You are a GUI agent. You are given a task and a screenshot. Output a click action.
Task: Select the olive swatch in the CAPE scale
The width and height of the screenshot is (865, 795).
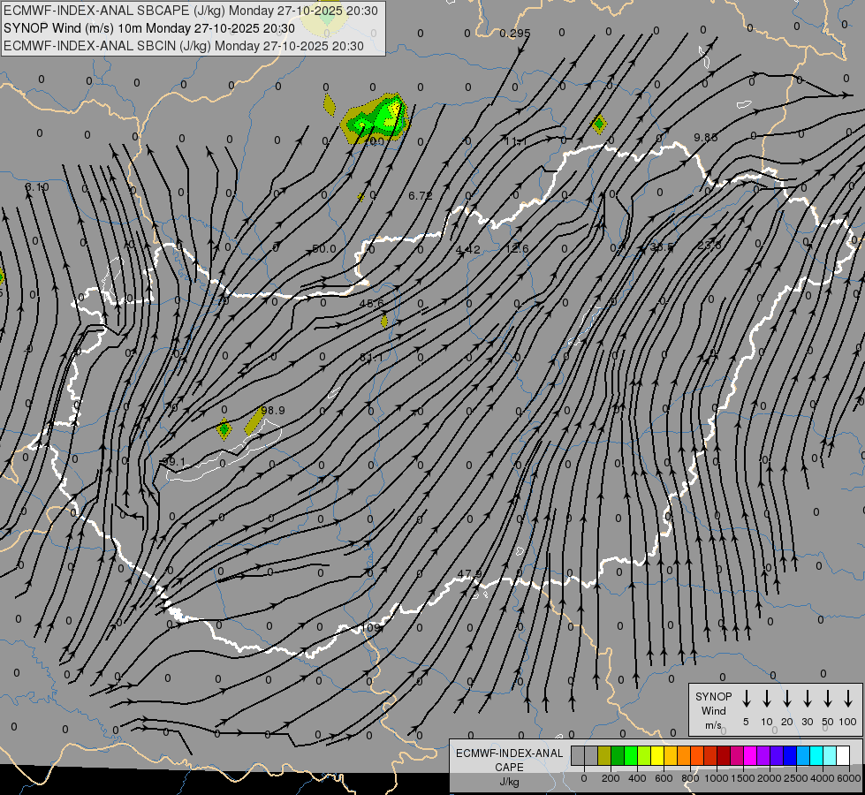click(x=604, y=755)
